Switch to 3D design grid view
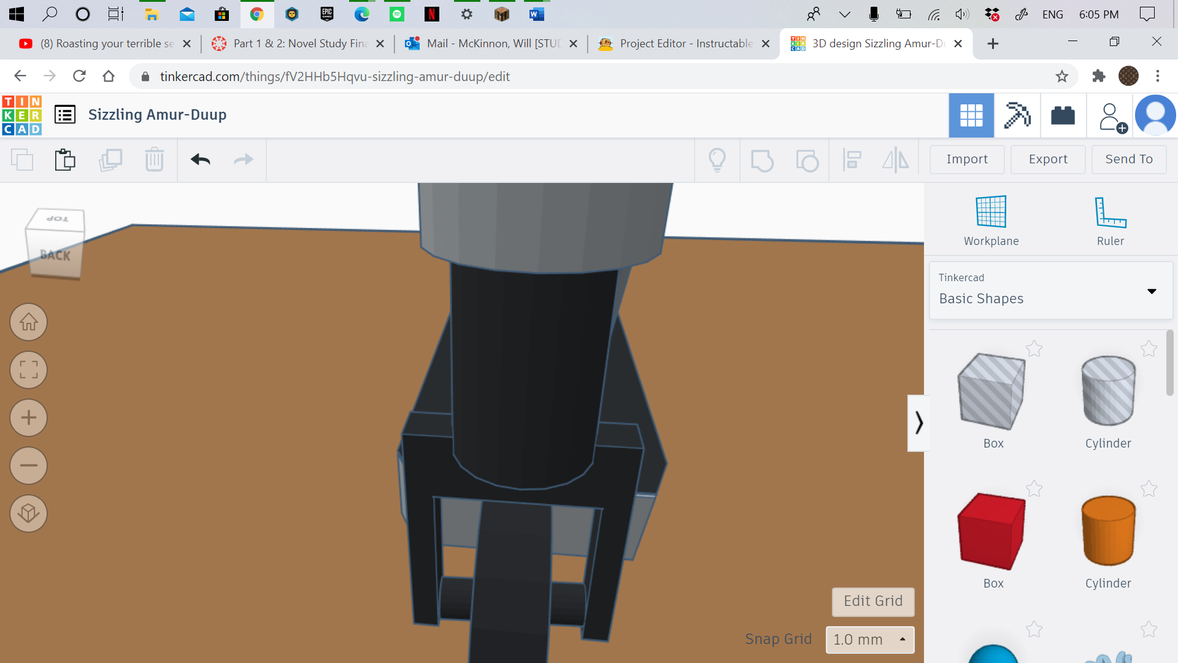Image resolution: width=1178 pixels, height=663 pixels. pyautogui.click(x=971, y=115)
